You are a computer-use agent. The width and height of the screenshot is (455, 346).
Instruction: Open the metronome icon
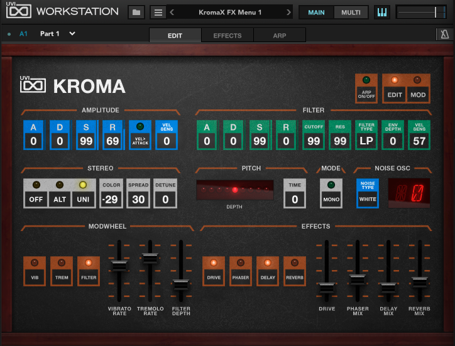pos(444,34)
